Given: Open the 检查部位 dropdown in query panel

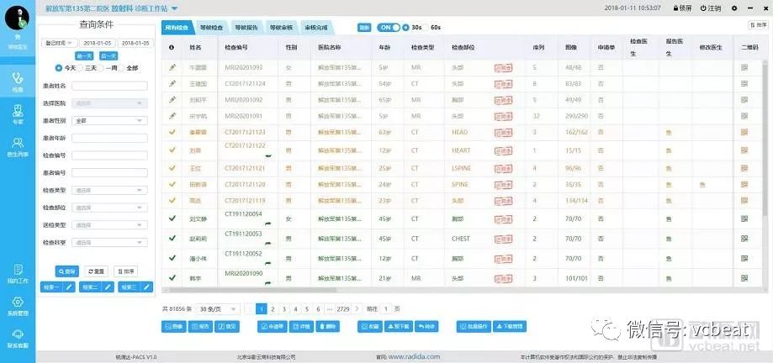Looking at the screenshot, I should pyautogui.click(x=109, y=208).
